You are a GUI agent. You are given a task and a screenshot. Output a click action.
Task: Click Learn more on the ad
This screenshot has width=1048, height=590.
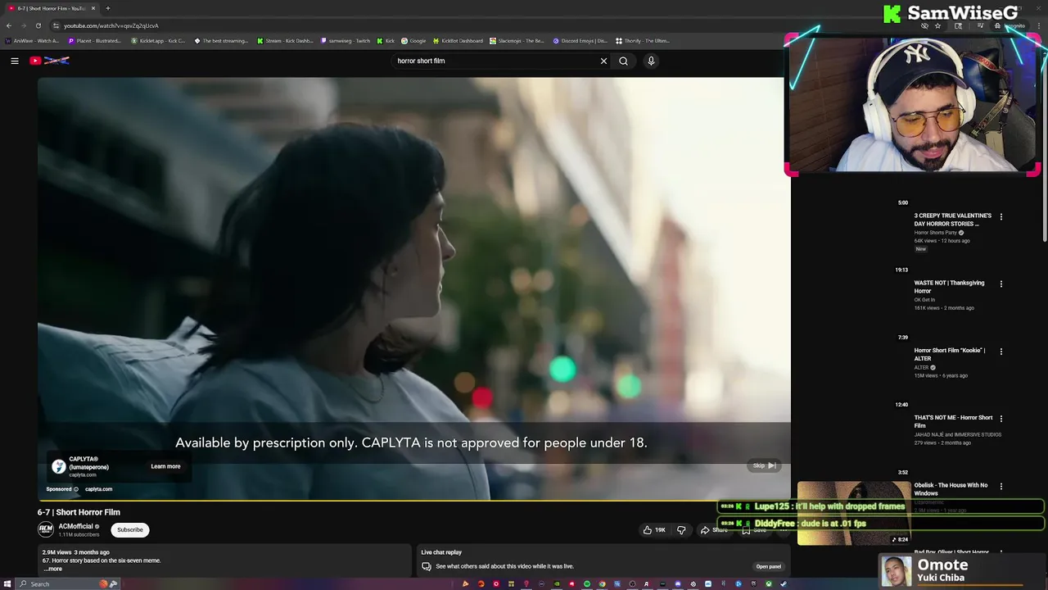pyautogui.click(x=165, y=466)
